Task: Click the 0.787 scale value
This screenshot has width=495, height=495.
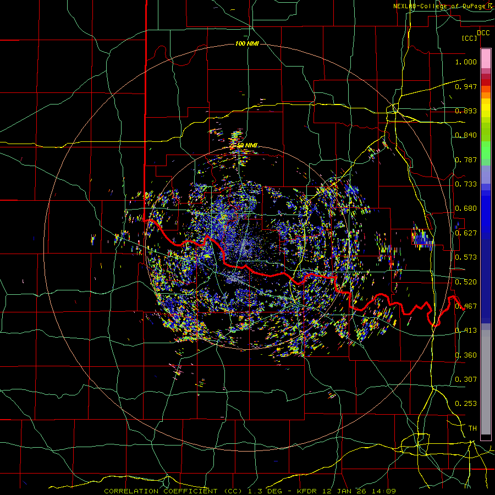Action: coord(466,159)
